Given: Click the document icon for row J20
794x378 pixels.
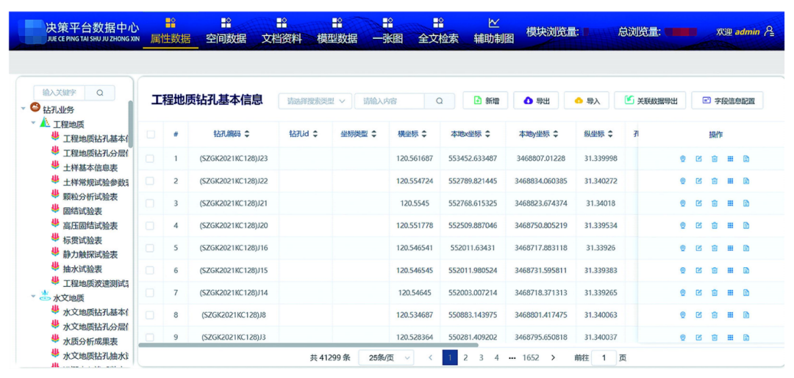Looking at the screenshot, I should click(746, 225).
